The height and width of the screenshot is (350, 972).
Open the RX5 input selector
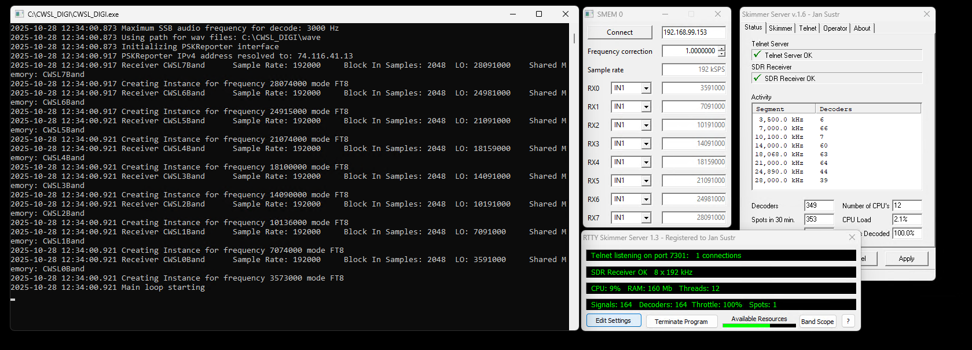click(646, 181)
